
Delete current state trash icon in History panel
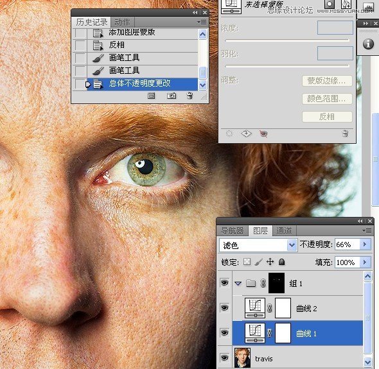point(190,96)
